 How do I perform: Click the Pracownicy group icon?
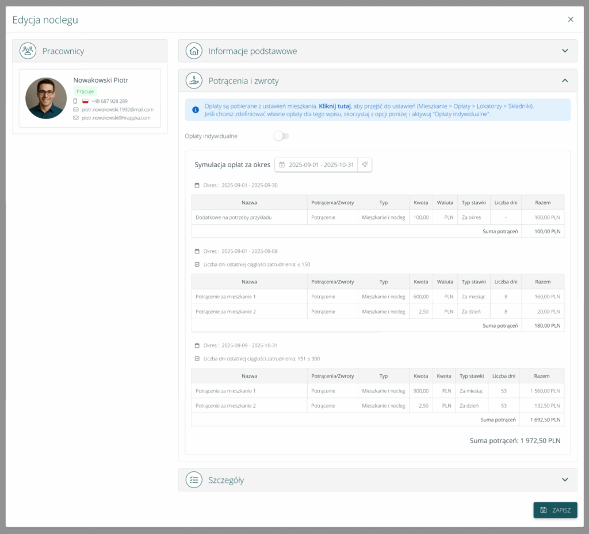coord(28,51)
